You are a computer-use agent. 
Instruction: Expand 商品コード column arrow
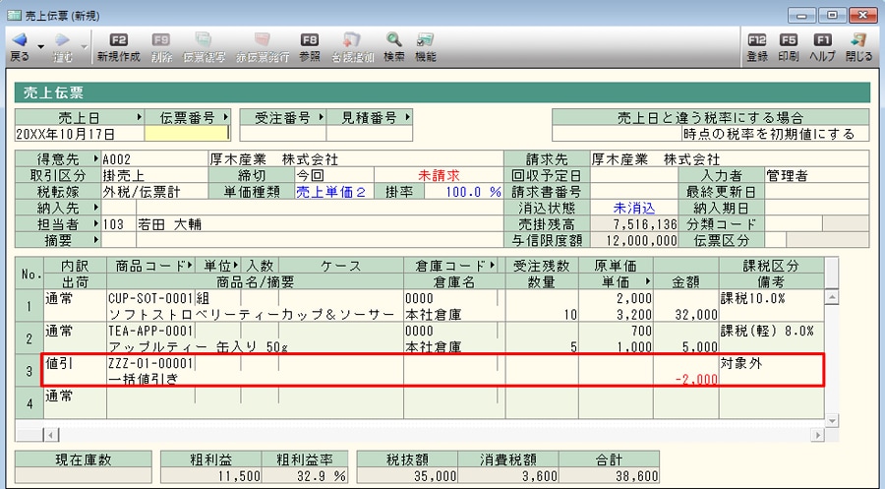(190, 266)
